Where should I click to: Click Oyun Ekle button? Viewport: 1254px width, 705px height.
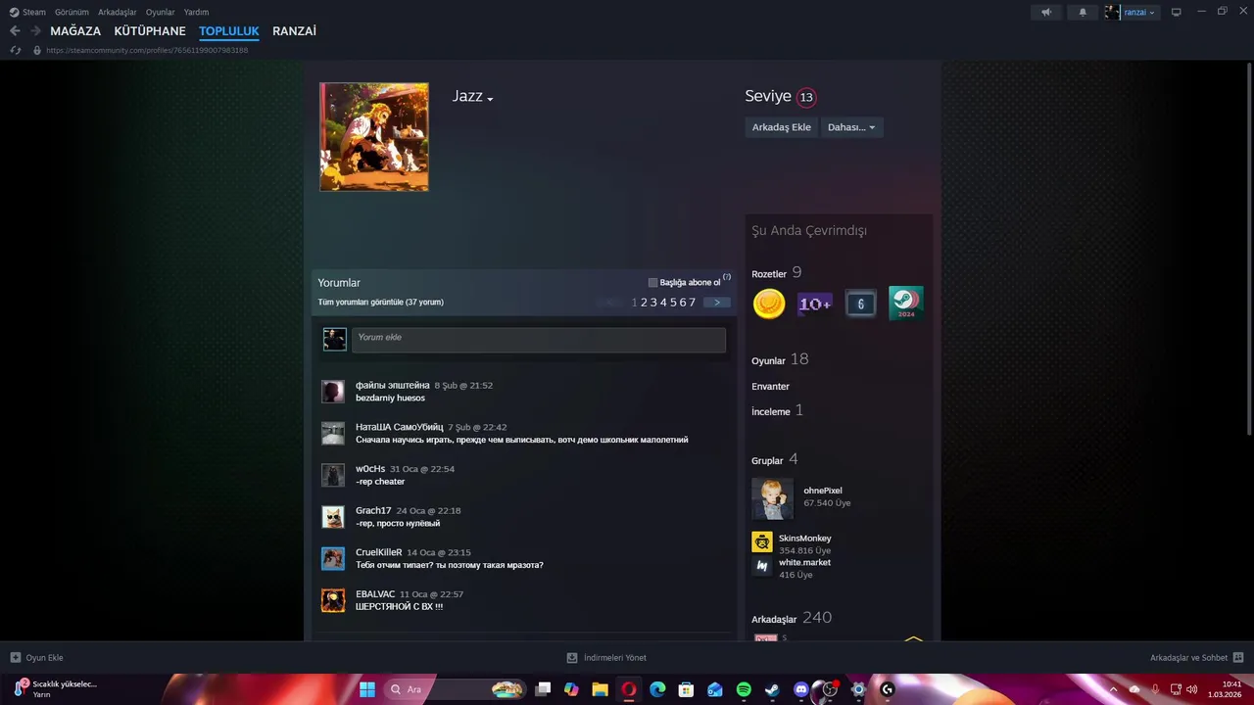pyautogui.click(x=36, y=658)
